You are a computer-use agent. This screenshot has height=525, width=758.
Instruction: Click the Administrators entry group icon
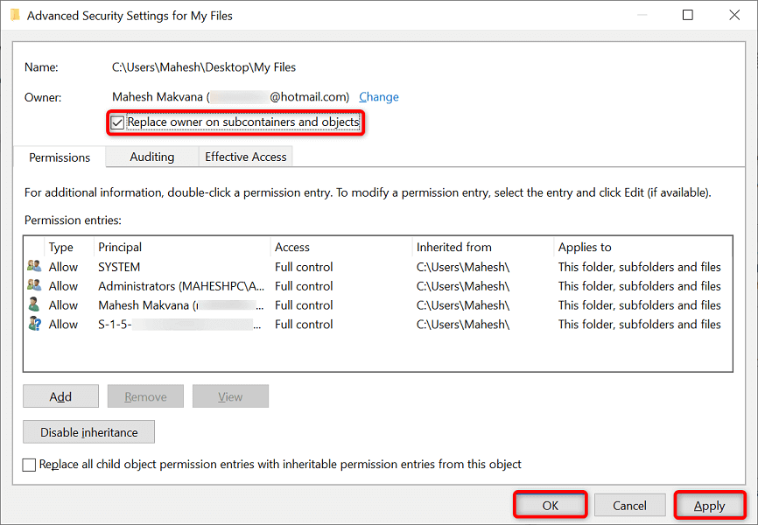34,286
